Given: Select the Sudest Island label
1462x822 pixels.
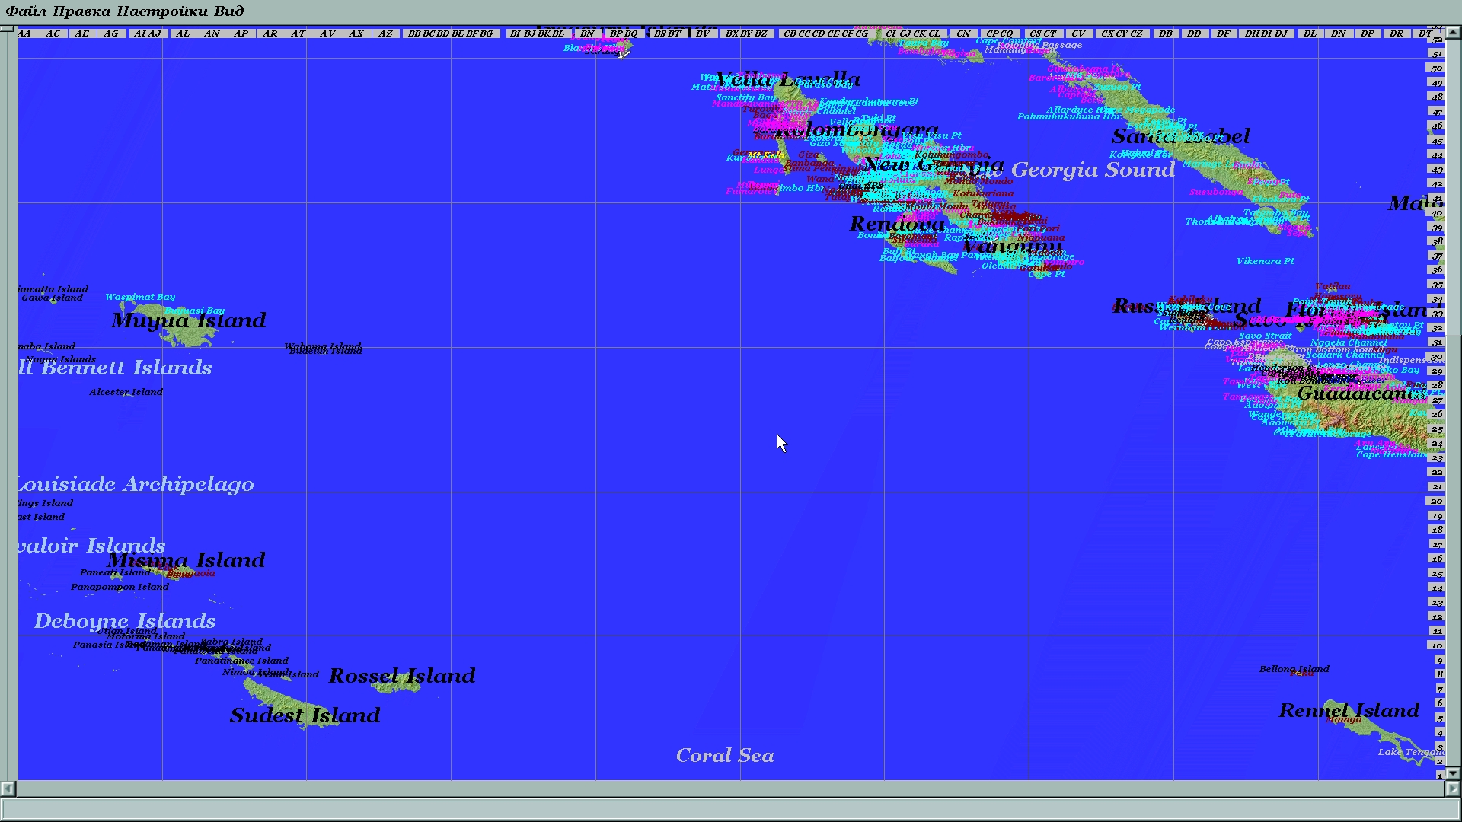Looking at the screenshot, I should click(305, 715).
